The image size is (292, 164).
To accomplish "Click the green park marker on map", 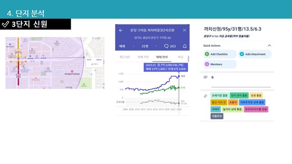I will coord(84,84).
